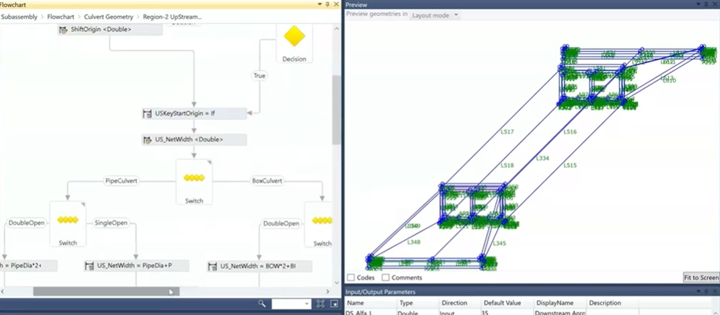Enable the Comments checkbox in Preview

coord(386,277)
